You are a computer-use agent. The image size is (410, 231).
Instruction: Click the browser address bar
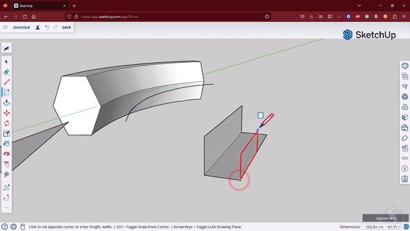coord(168,17)
